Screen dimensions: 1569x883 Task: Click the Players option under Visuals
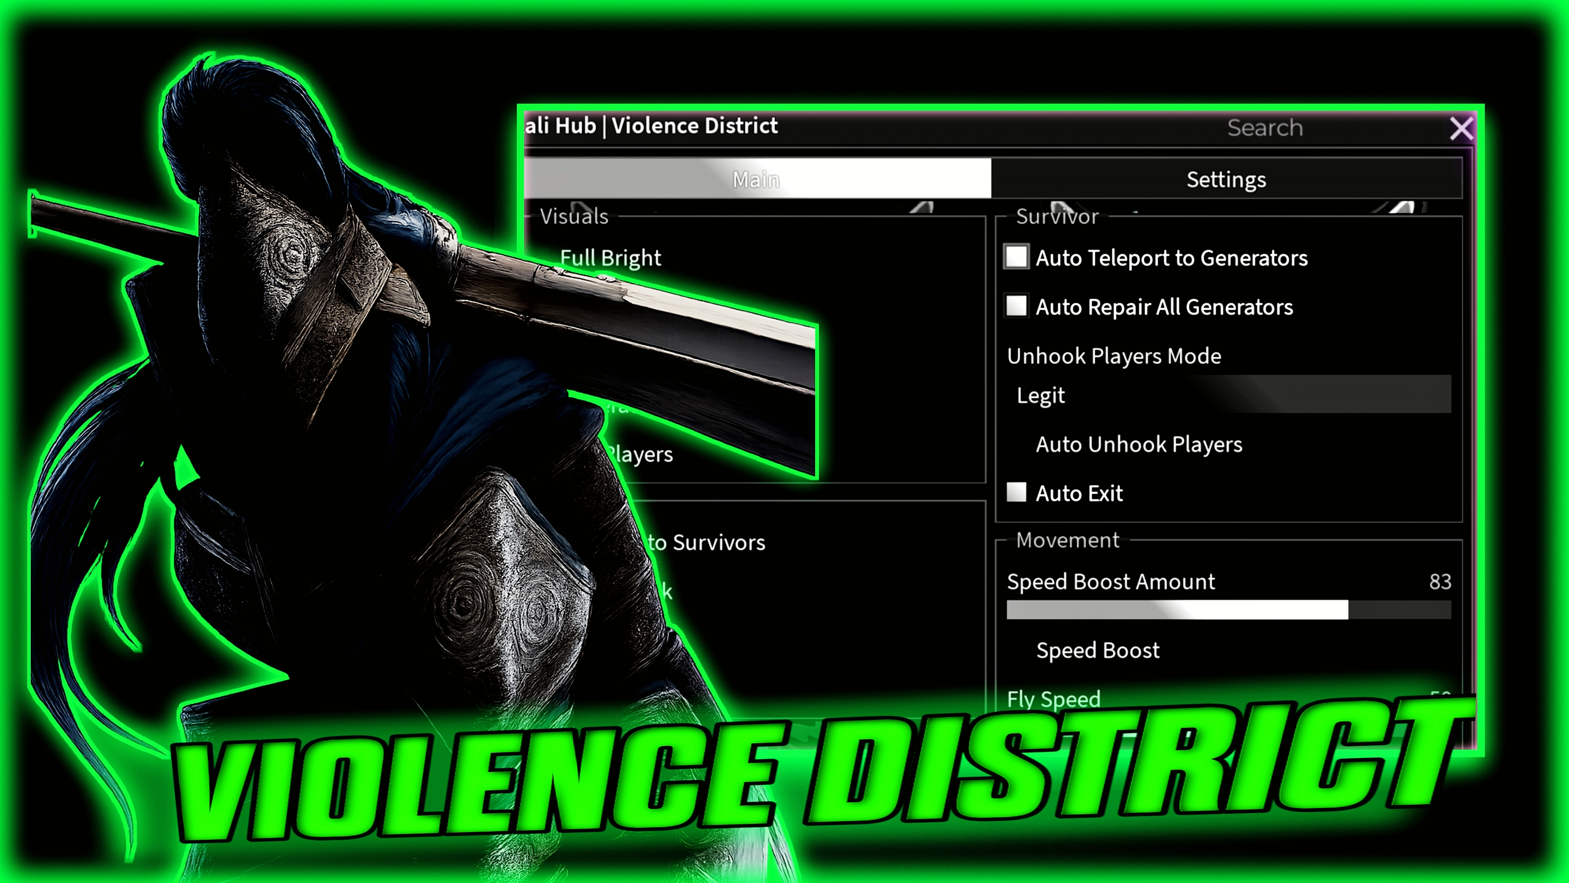[639, 454]
